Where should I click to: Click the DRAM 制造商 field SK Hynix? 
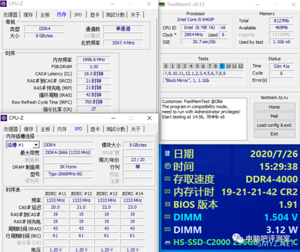pos(68,167)
